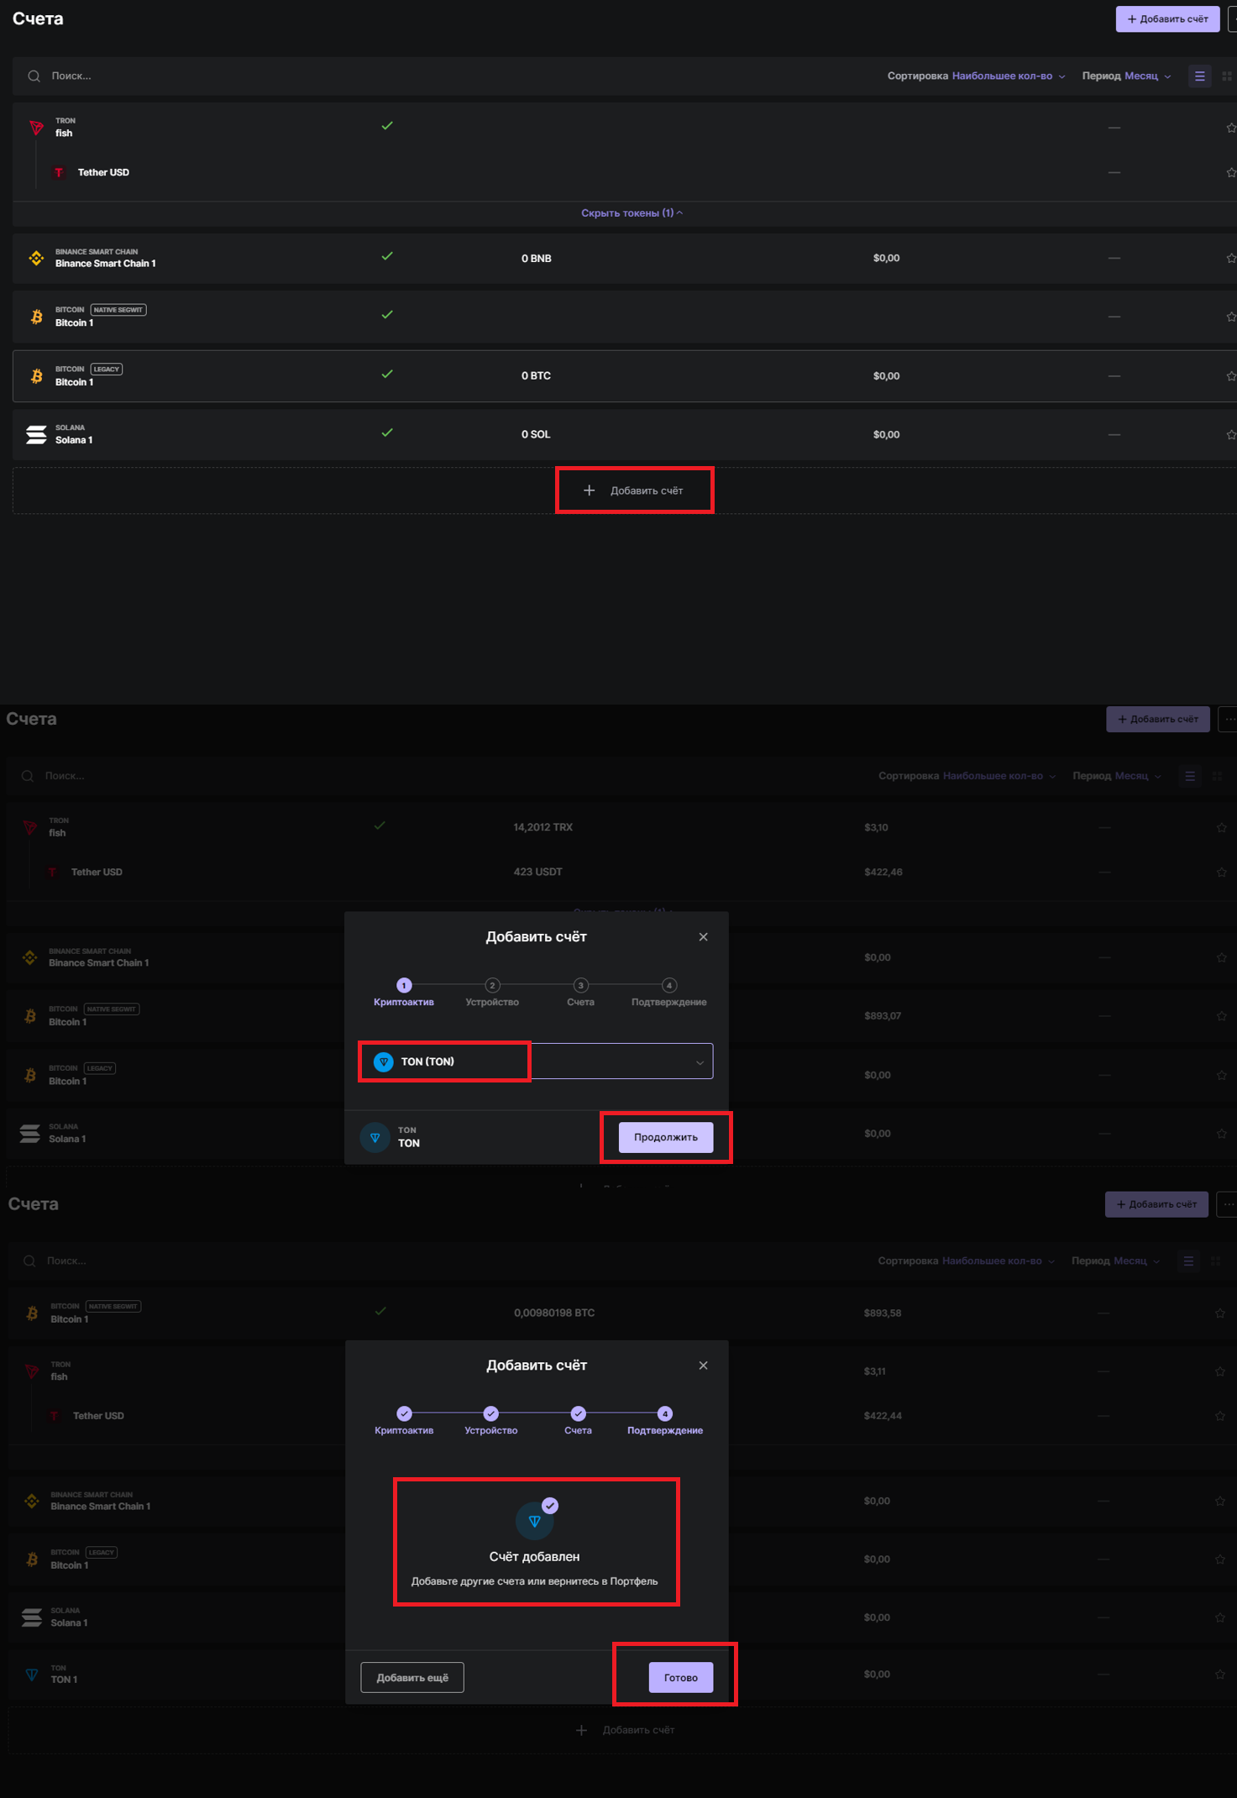Screen dimensions: 1237x1798
Task: Star the account in the '$893,07' row
Action: (x=1221, y=1015)
